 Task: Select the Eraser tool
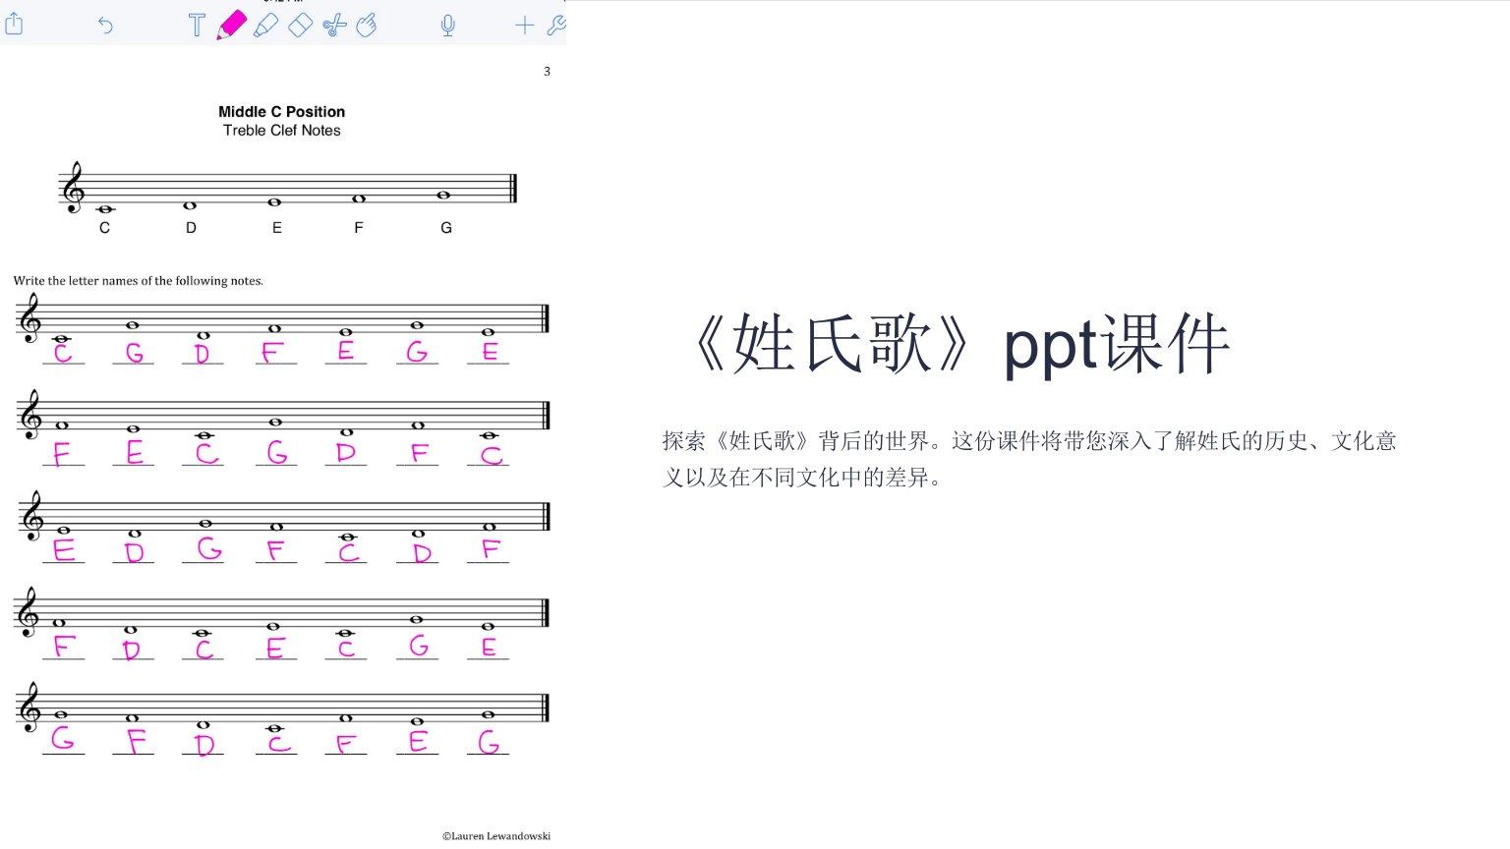(x=300, y=26)
